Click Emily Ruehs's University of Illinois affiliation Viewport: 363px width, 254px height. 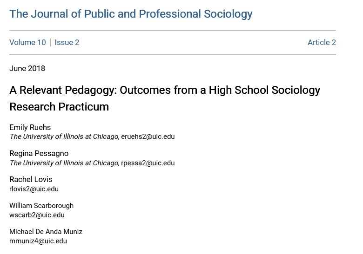[x=64, y=137]
